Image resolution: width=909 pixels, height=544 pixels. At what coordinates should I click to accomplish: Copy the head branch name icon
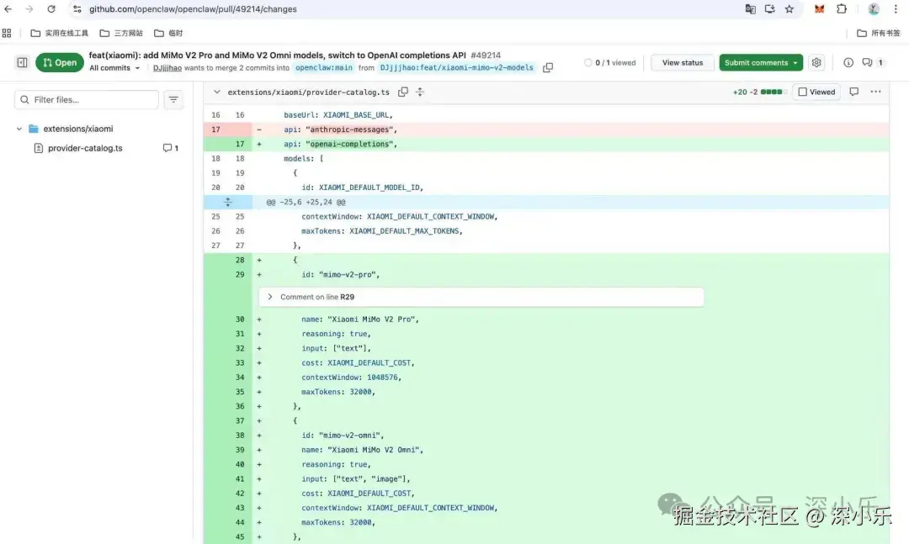tap(548, 68)
